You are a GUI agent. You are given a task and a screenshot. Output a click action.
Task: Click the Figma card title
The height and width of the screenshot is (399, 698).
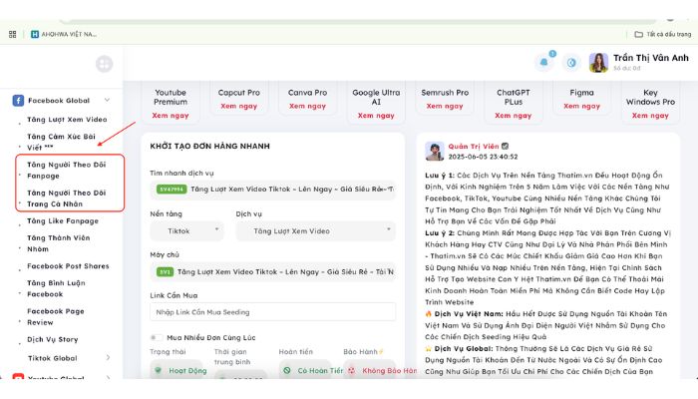click(x=581, y=93)
